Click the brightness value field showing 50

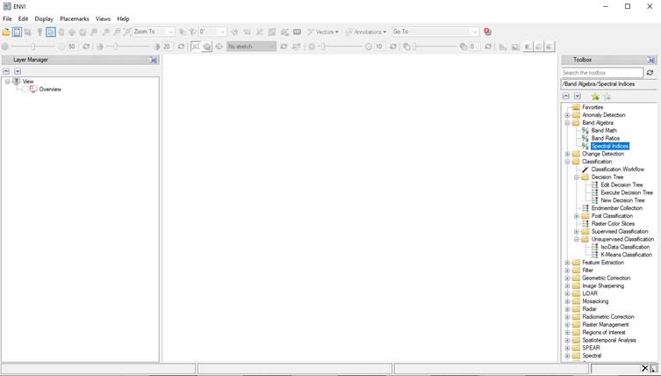(x=72, y=47)
